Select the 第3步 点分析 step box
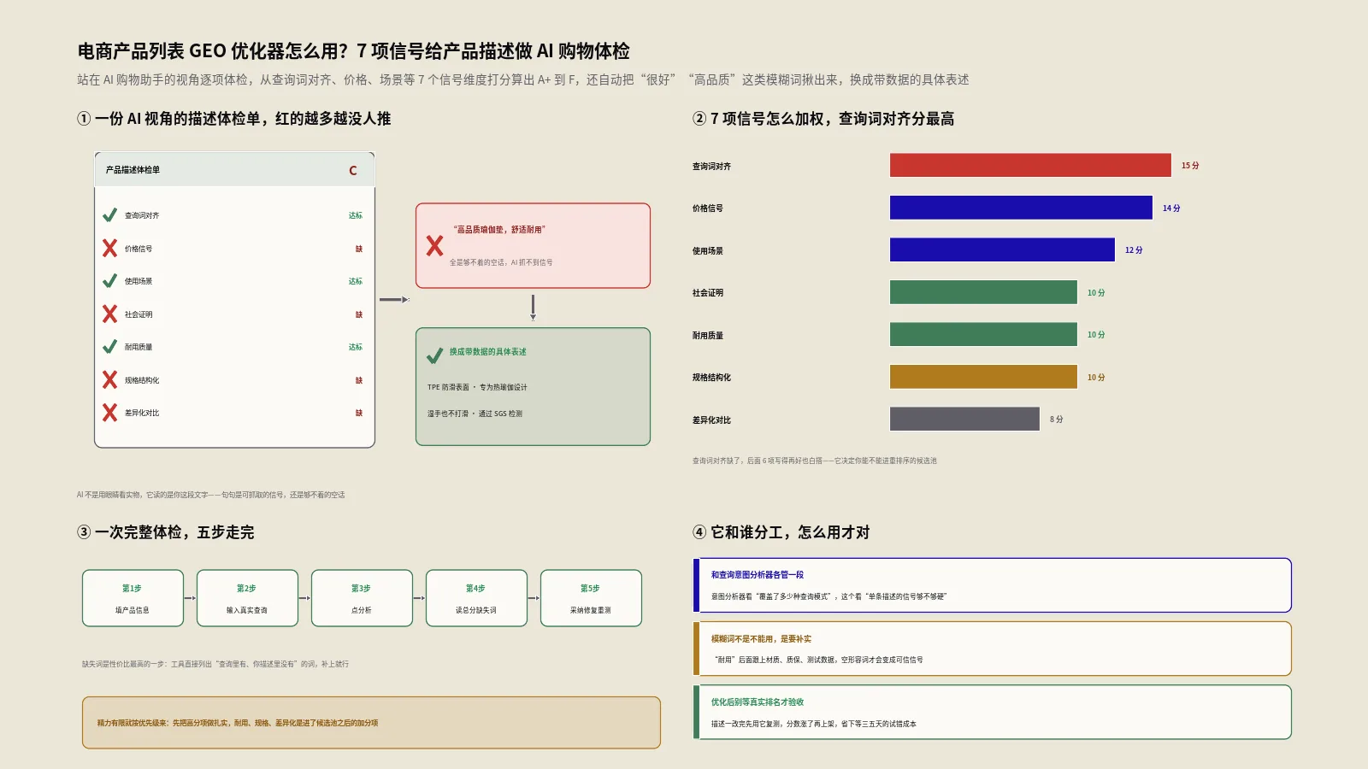 pos(362,598)
